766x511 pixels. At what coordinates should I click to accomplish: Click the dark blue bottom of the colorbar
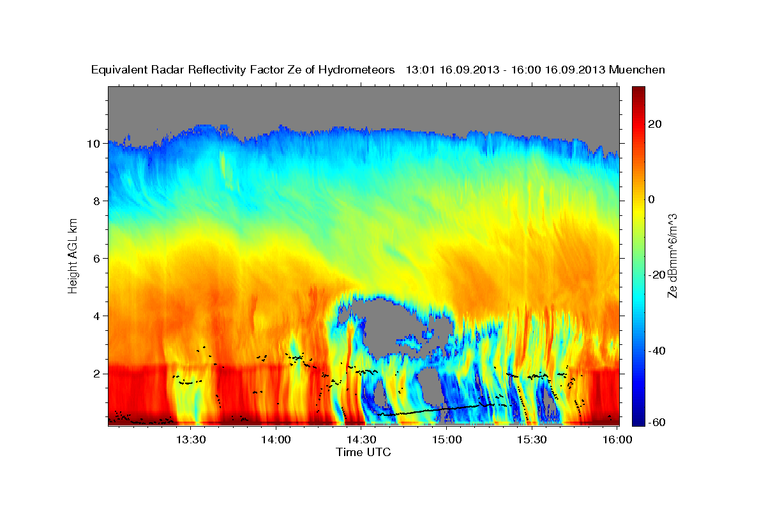[638, 420]
